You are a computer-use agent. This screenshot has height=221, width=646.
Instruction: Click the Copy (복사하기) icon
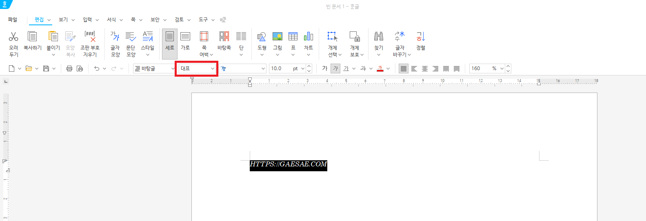(x=32, y=37)
